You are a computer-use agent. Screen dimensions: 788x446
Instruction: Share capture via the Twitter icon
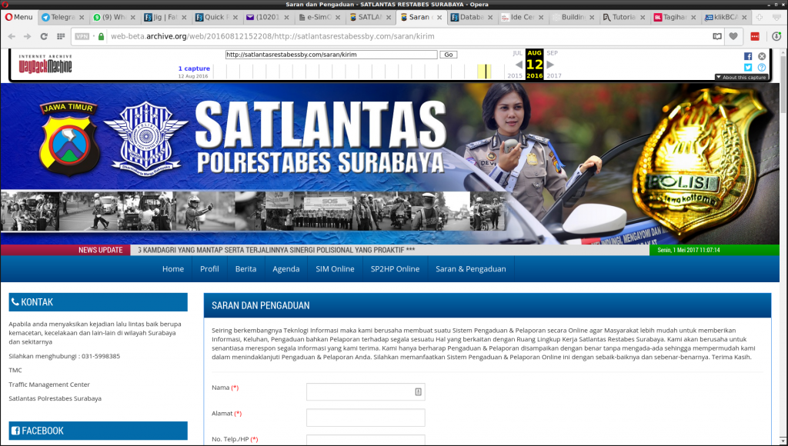[x=748, y=68]
